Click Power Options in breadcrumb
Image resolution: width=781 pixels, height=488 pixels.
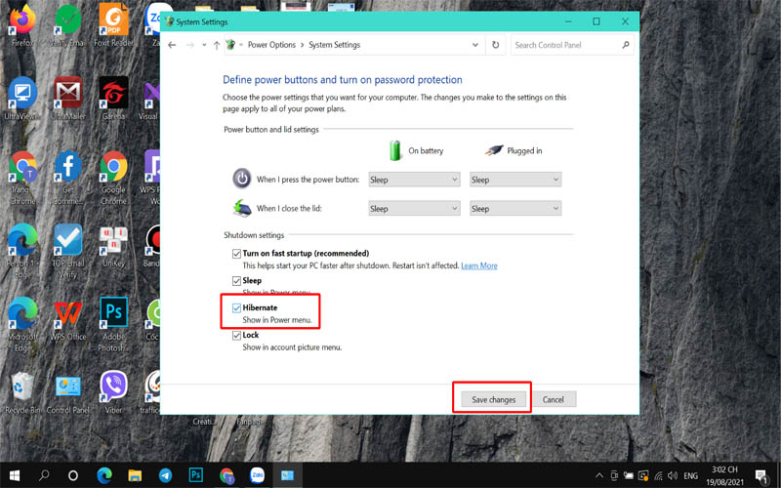click(271, 45)
